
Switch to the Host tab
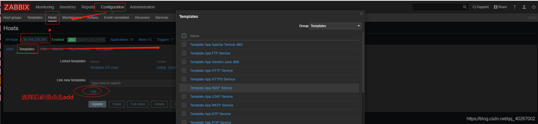tap(10, 49)
